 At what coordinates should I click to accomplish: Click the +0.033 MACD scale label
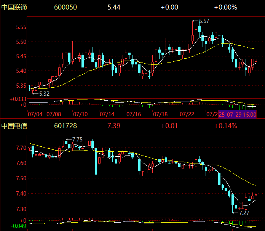pyautogui.click(x=18, y=99)
